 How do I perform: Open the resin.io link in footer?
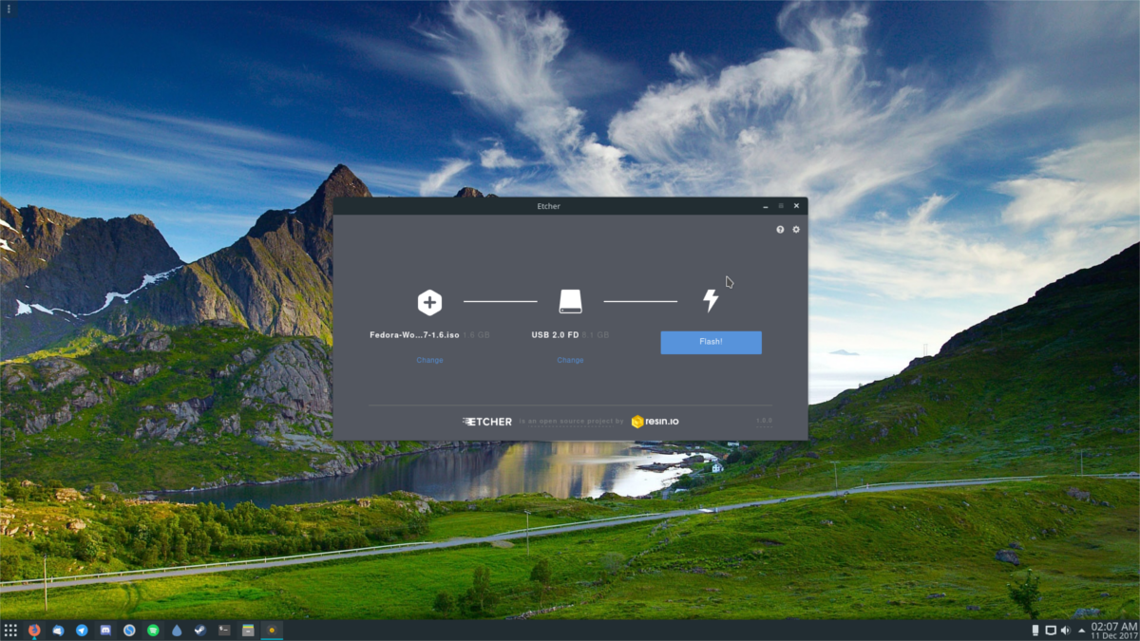(655, 421)
